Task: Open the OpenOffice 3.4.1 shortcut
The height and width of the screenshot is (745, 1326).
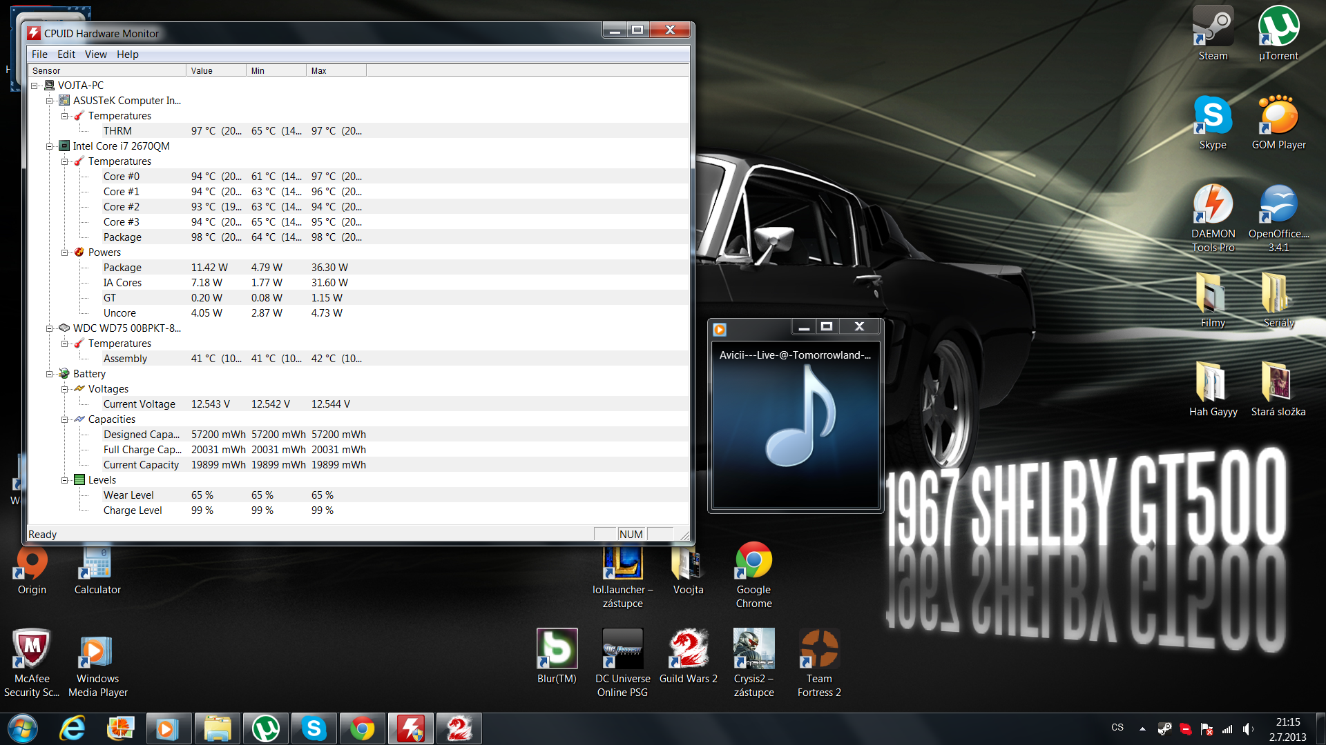Action: (x=1278, y=217)
